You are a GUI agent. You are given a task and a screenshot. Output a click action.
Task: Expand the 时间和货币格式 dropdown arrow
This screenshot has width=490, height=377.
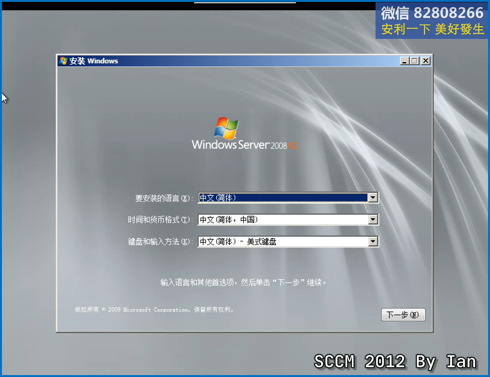click(373, 220)
